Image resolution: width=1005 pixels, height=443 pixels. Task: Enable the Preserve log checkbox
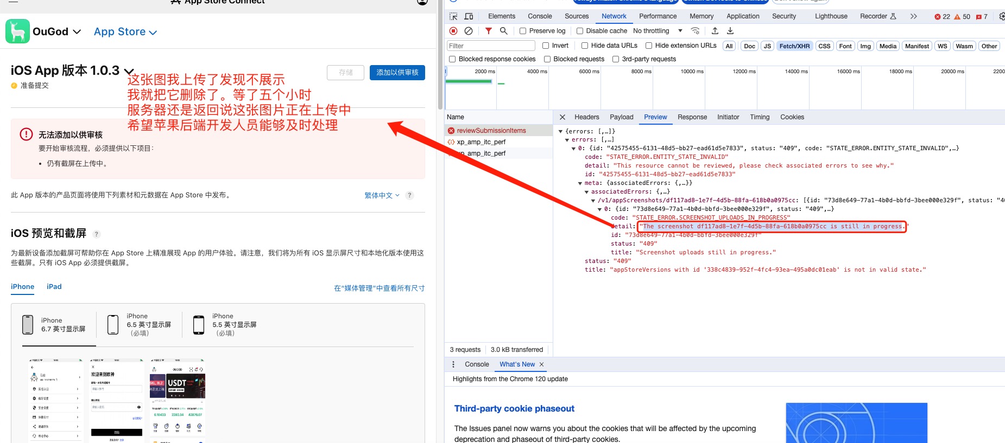[523, 31]
